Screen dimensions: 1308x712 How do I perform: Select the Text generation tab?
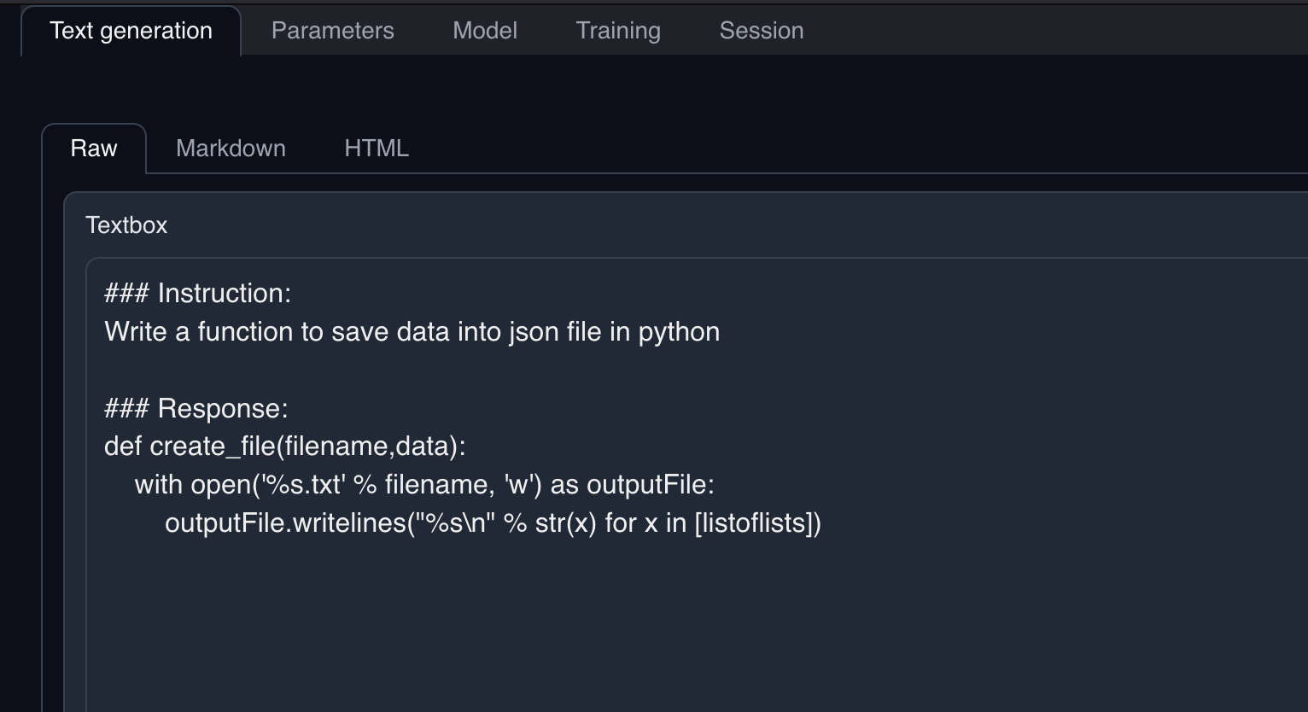(130, 30)
